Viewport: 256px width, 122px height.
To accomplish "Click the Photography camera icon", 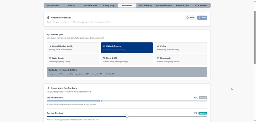I will click(158, 58).
